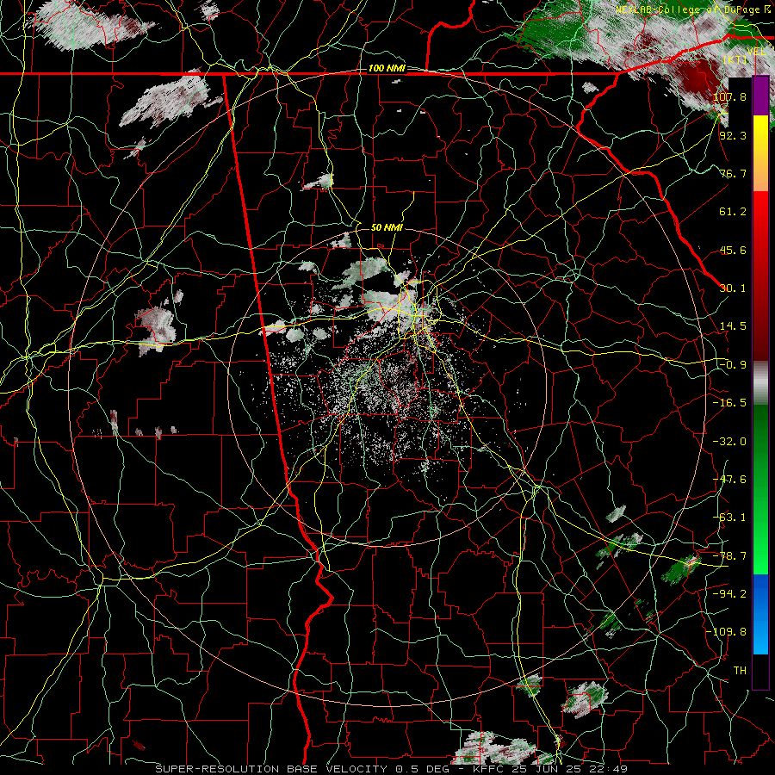
Task: Select the 45.6 velocity scale value
Action: (x=733, y=250)
